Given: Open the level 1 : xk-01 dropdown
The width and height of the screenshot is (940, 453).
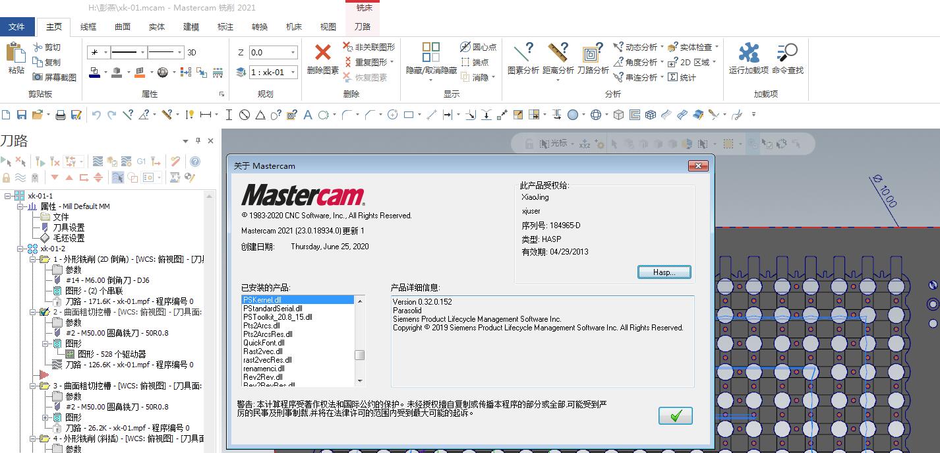Looking at the screenshot, I should (293, 72).
